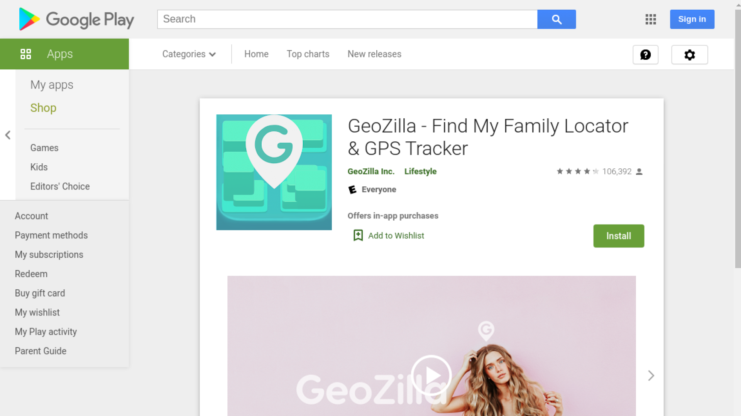The width and height of the screenshot is (741, 416).
Task: Play the GeoZilla promo video
Action: (x=431, y=375)
